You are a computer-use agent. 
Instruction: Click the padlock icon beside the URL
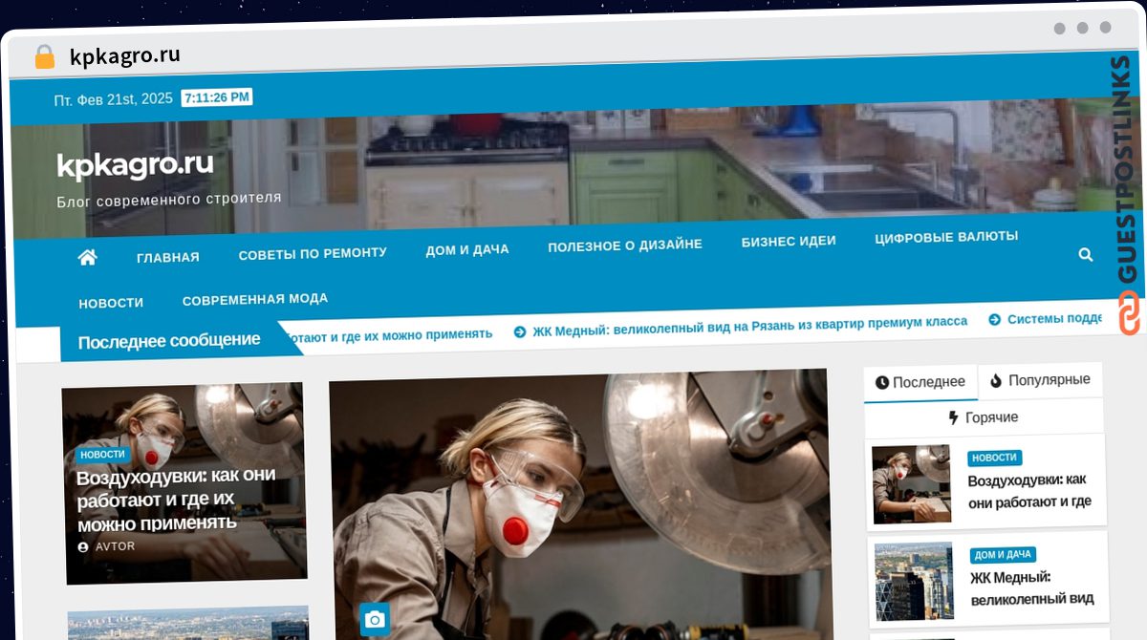44,56
